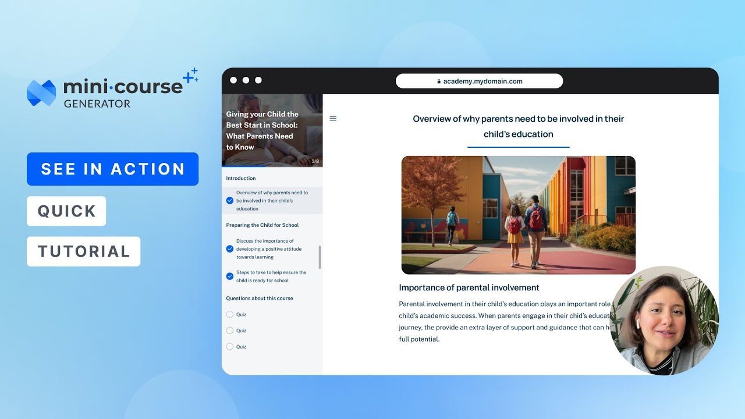Click the Mini Course Generator logo icon
Viewport: 745px width, 419px height.
pyautogui.click(x=41, y=93)
